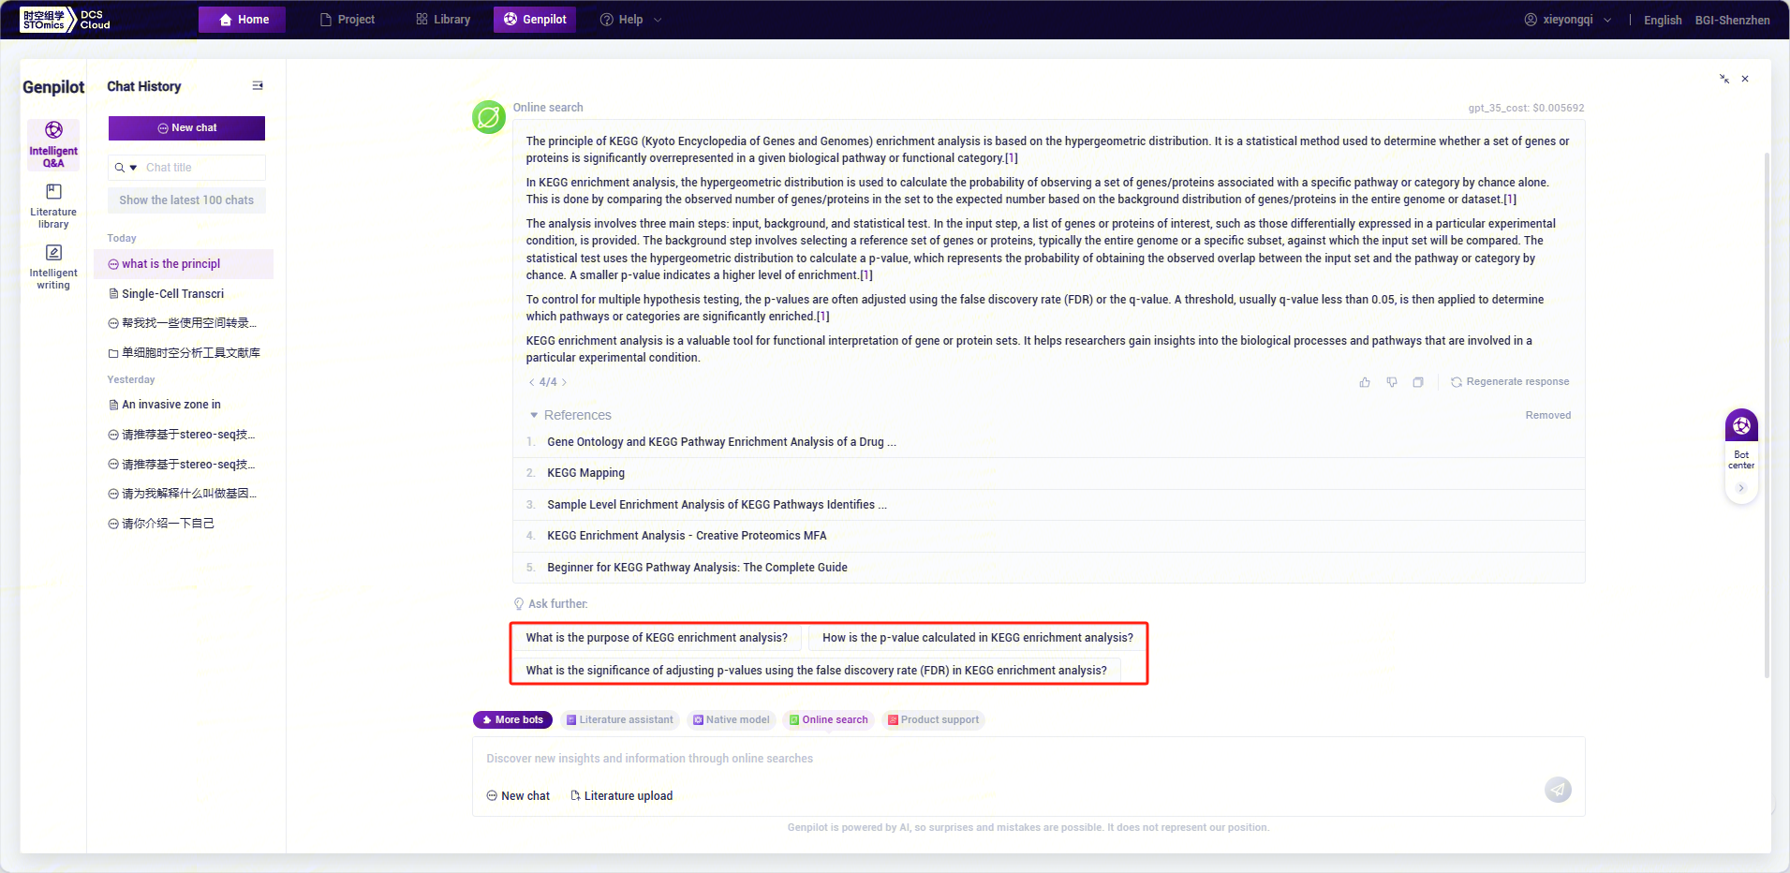Open the Library tab
The height and width of the screenshot is (873, 1790).
[443, 20]
